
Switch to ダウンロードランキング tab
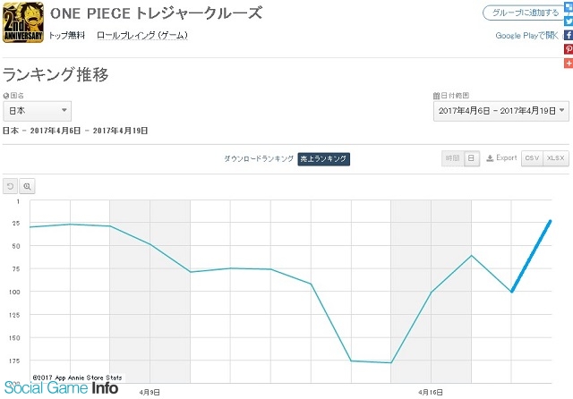(x=259, y=158)
